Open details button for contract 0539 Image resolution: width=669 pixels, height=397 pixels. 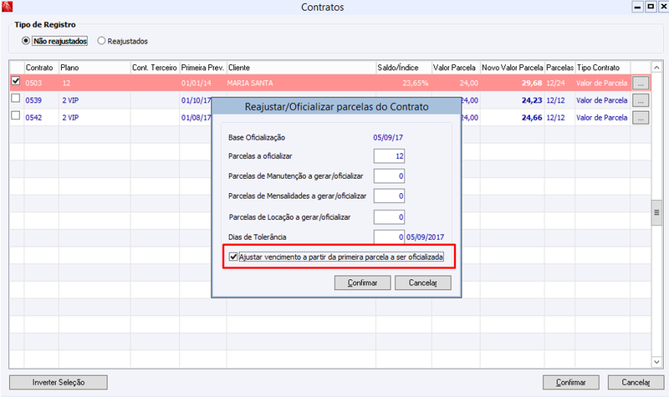[641, 100]
